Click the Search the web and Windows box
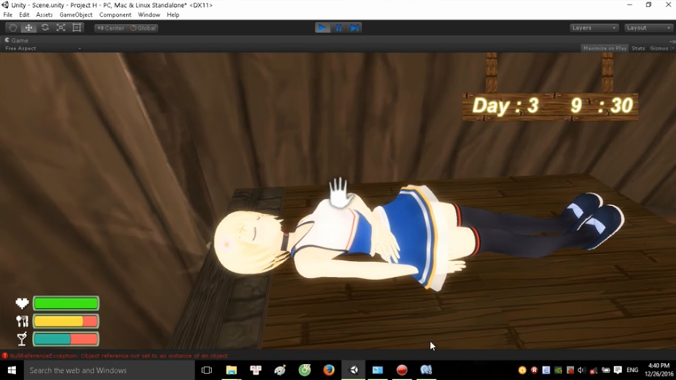Image resolution: width=676 pixels, height=380 pixels. (x=110, y=370)
